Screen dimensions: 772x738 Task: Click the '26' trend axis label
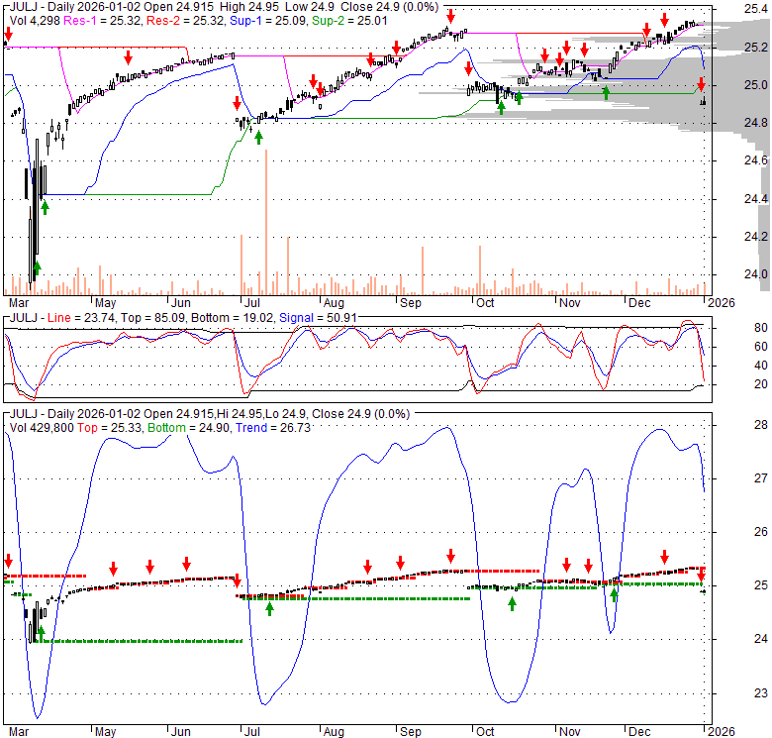(761, 532)
